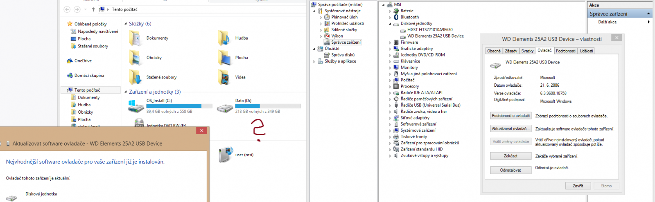Switch to the Události tab
The height and width of the screenshot is (202, 655).
[586, 51]
